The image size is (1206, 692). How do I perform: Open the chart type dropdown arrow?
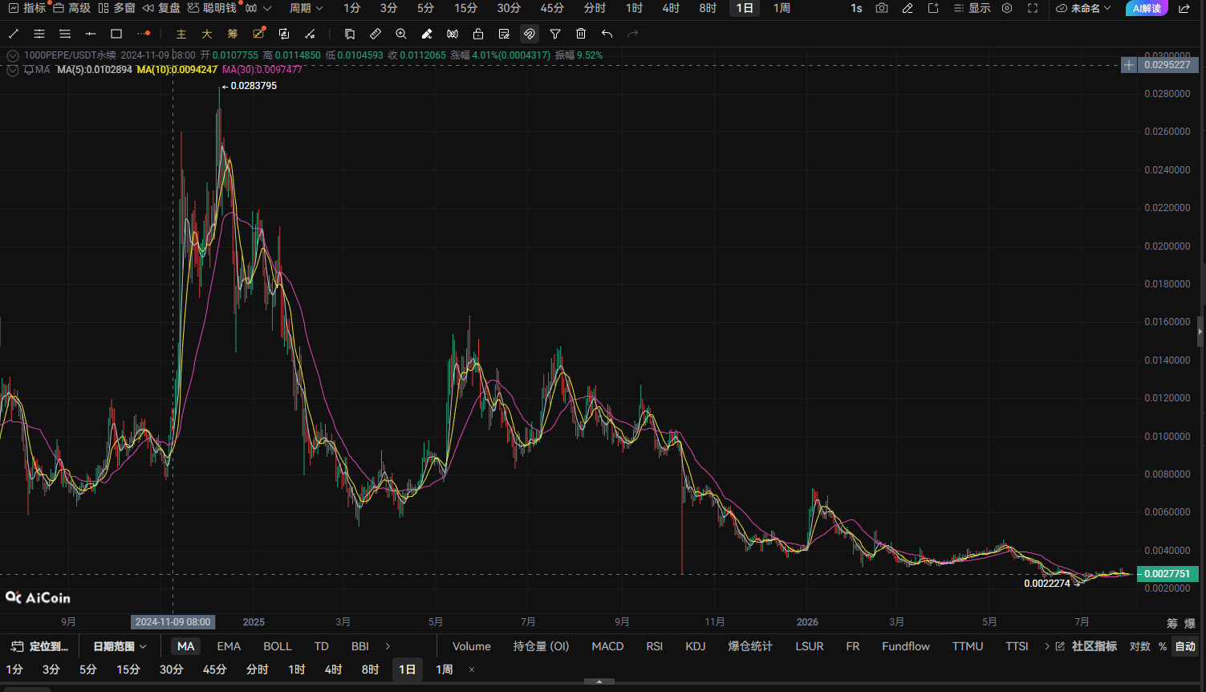coord(267,8)
